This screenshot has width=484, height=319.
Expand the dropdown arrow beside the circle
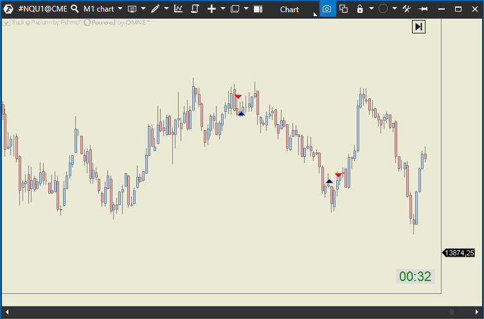coord(395,8)
